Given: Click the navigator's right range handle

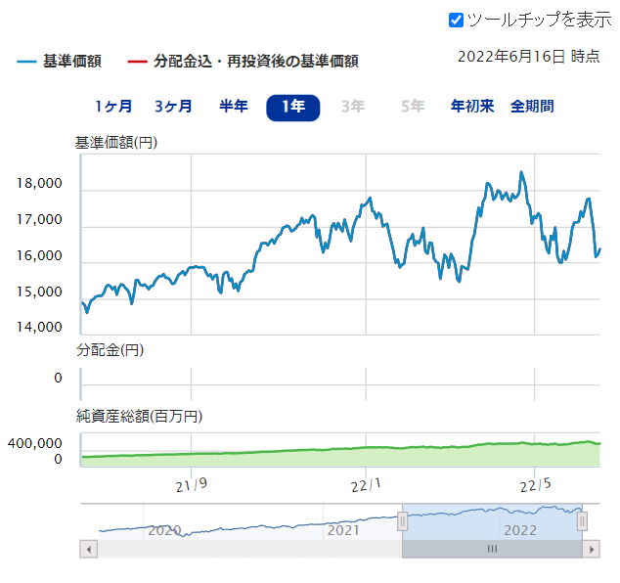Looking at the screenshot, I should (582, 522).
